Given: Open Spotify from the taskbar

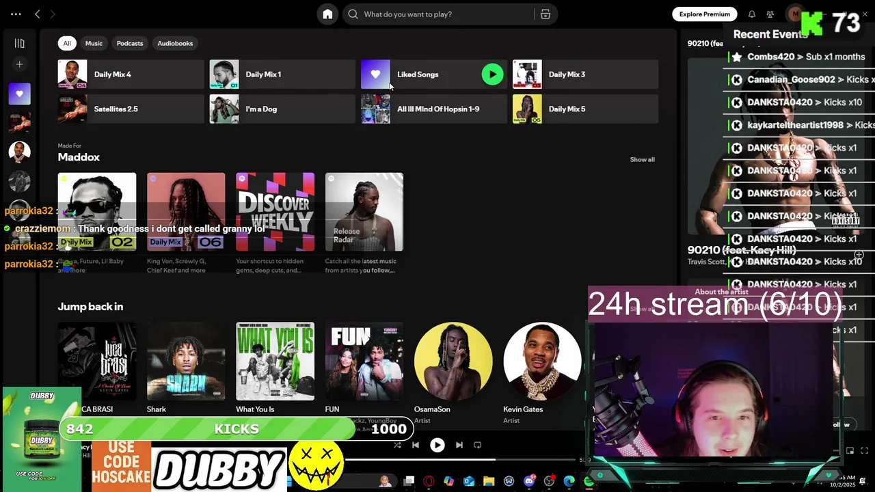Looking at the screenshot, I should click(x=589, y=481).
